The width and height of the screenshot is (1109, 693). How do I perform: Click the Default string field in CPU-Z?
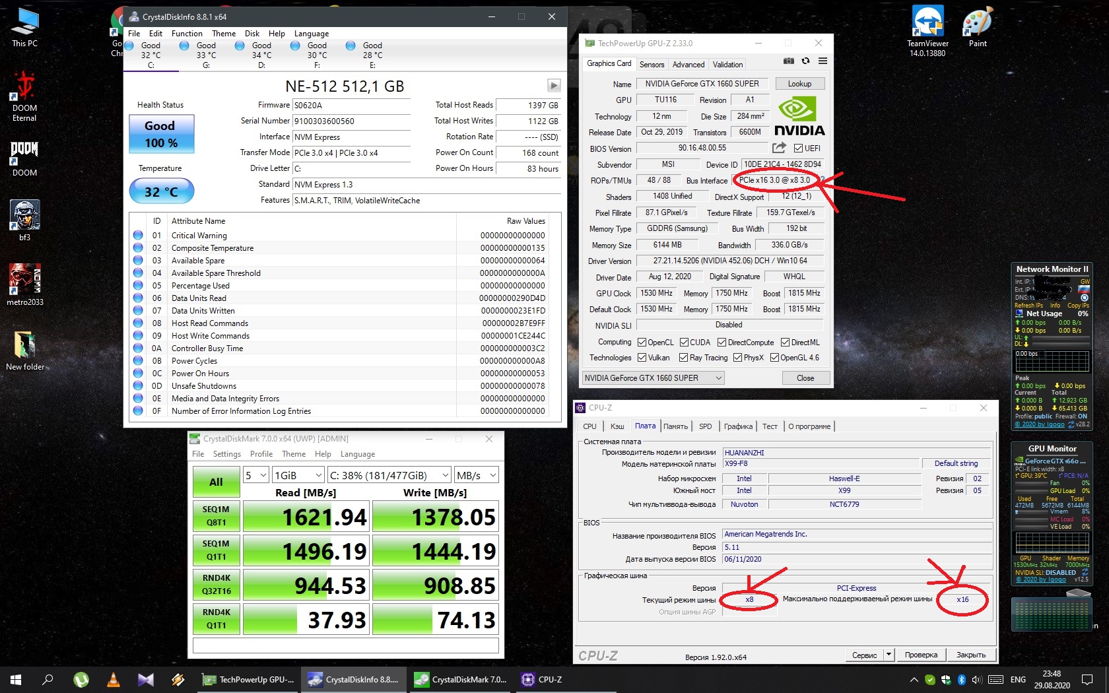click(956, 463)
